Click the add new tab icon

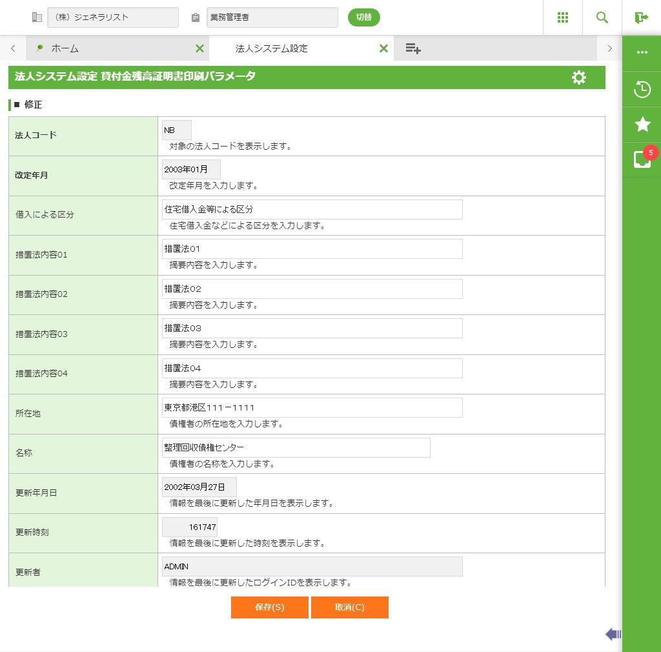pos(413,48)
